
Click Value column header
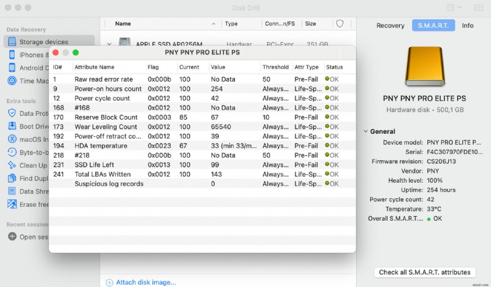[x=218, y=67]
